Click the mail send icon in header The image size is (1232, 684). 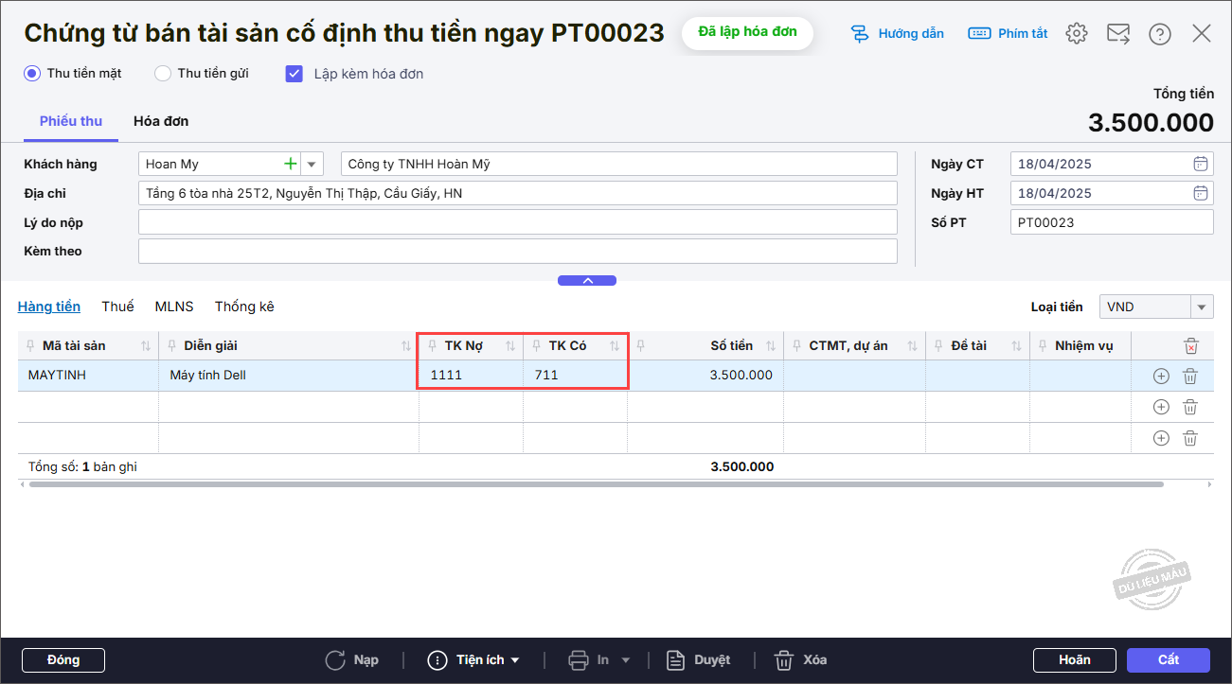(1118, 34)
